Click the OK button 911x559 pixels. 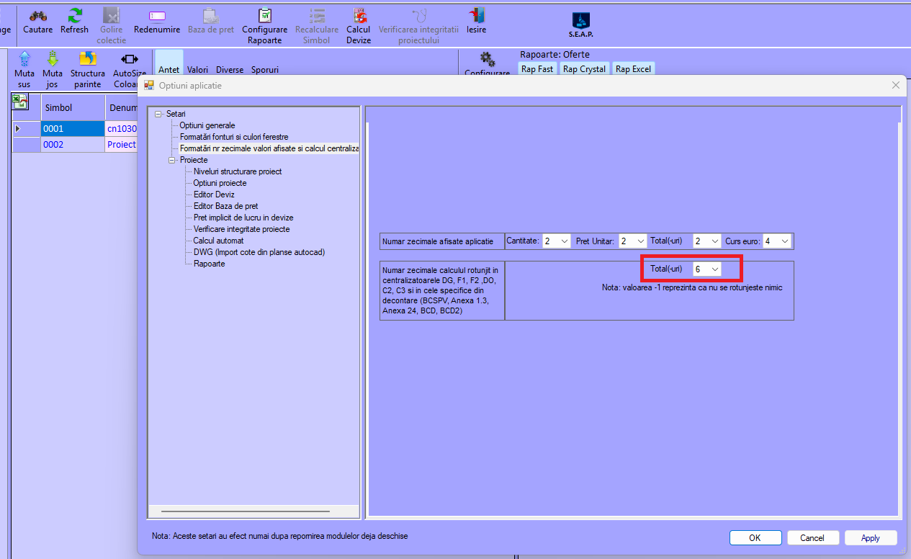click(x=755, y=538)
